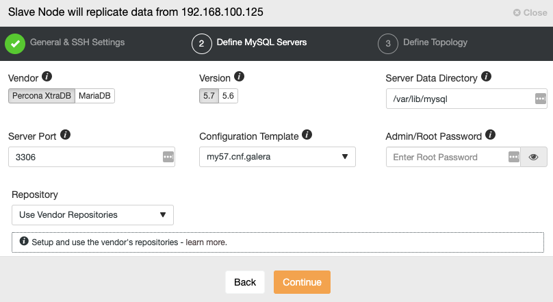This screenshot has width=553, height=302.
Task: Focus the Enter Root Password field
Action: click(x=447, y=157)
